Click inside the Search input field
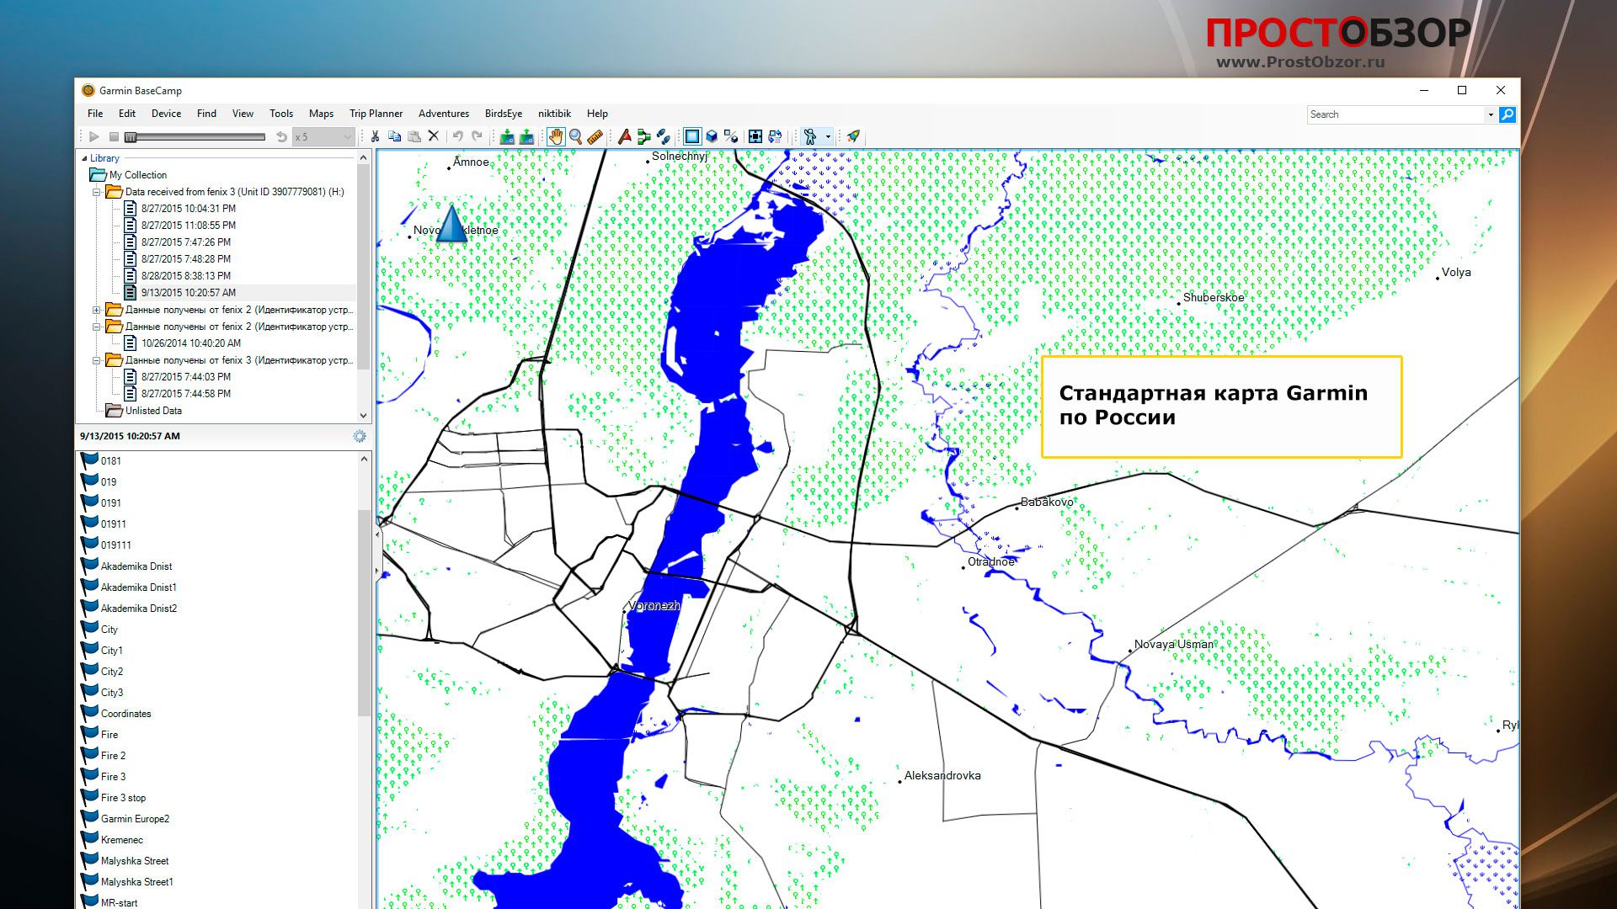This screenshot has height=909, width=1617. (x=1396, y=114)
